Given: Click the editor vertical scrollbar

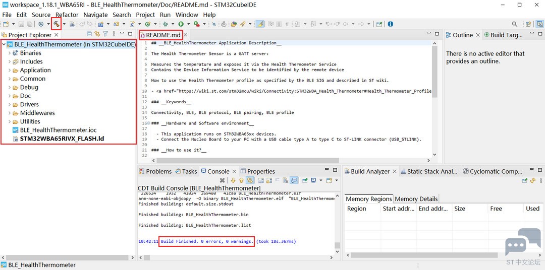Looking at the screenshot, I should coord(434,73).
